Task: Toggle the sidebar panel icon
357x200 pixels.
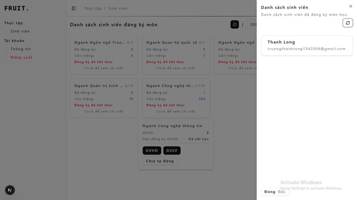Action: click(x=74, y=8)
